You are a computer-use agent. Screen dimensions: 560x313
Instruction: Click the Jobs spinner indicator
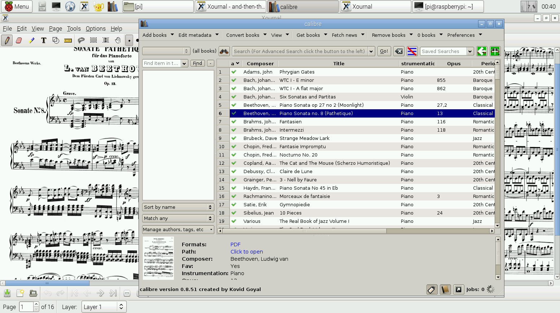pyautogui.click(x=491, y=289)
